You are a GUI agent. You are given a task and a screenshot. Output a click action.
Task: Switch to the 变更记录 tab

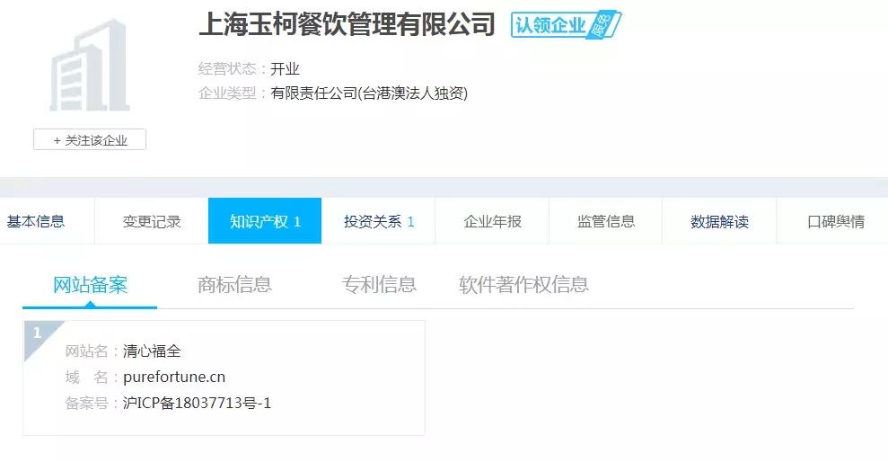coord(152,221)
